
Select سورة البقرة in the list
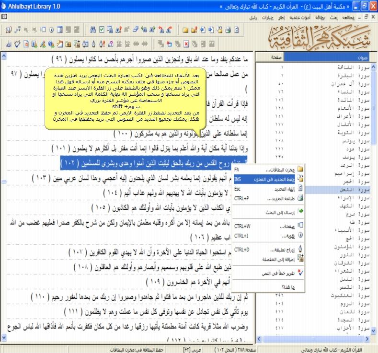point(313,76)
